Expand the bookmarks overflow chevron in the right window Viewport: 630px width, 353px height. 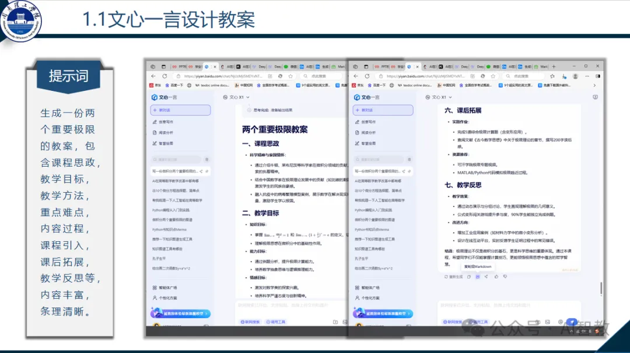594,85
